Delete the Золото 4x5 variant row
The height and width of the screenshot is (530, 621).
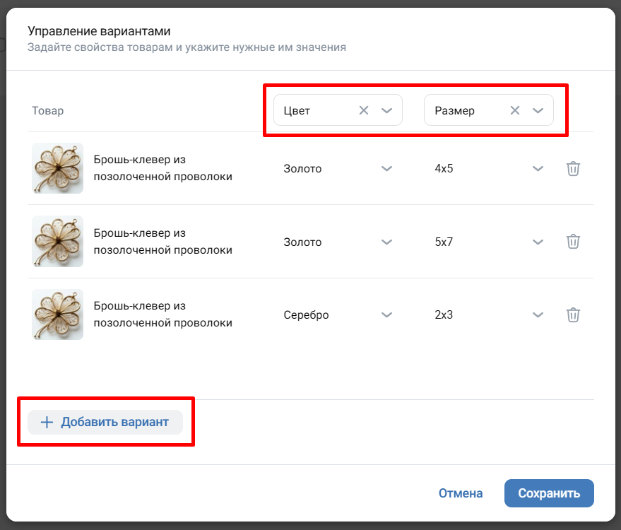point(573,169)
